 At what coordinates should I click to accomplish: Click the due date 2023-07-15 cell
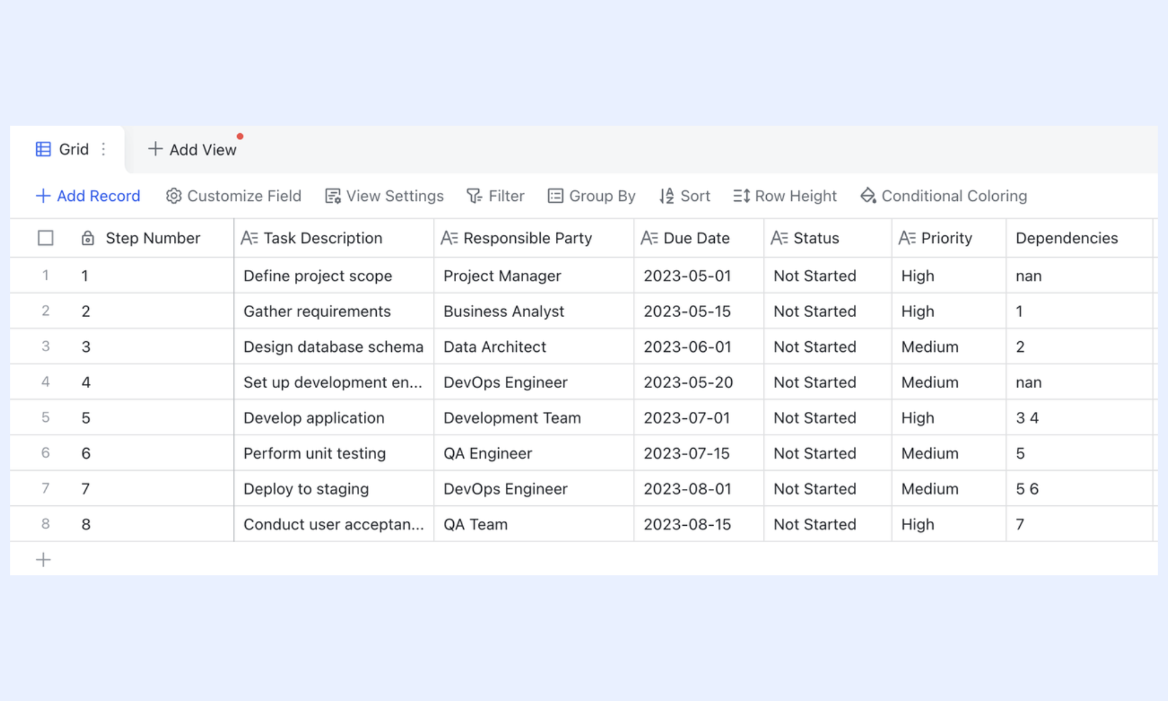699,453
